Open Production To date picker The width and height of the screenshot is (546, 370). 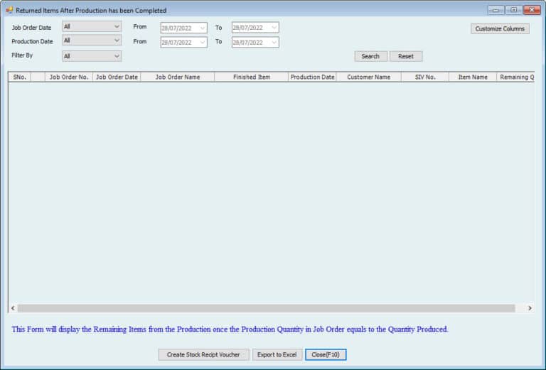(274, 42)
